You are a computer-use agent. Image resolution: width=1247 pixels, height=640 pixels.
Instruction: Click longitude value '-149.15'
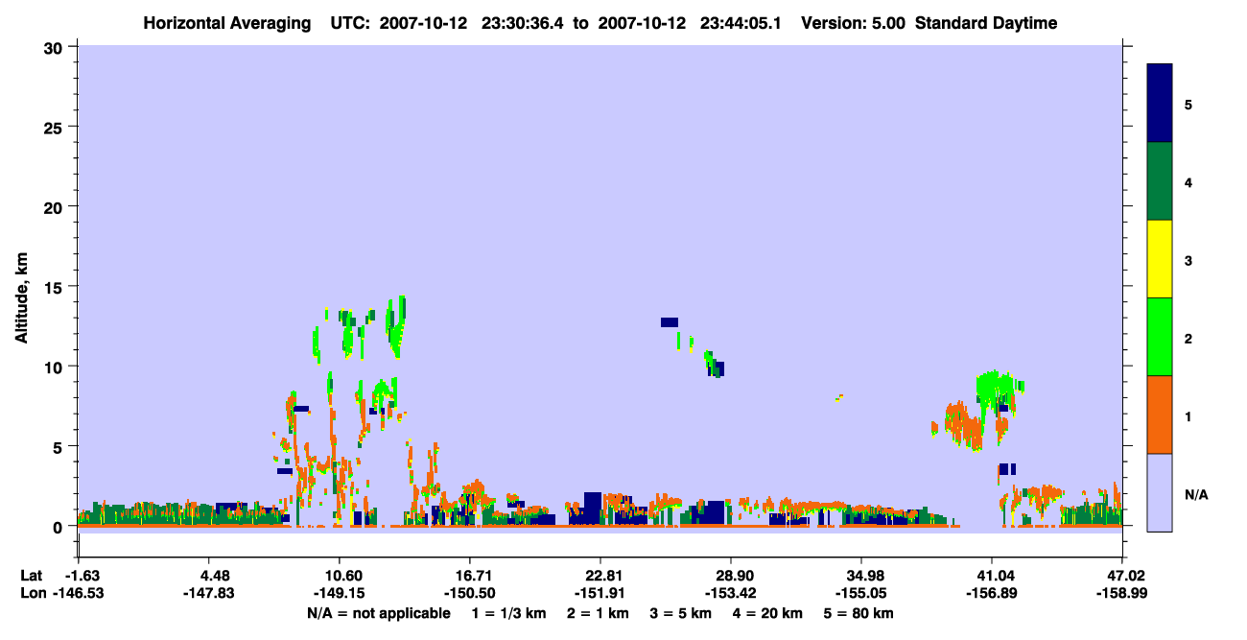(x=340, y=593)
